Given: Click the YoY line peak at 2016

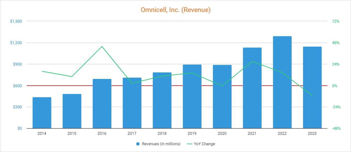Looking at the screenshot, I should [x=102, y=46].
